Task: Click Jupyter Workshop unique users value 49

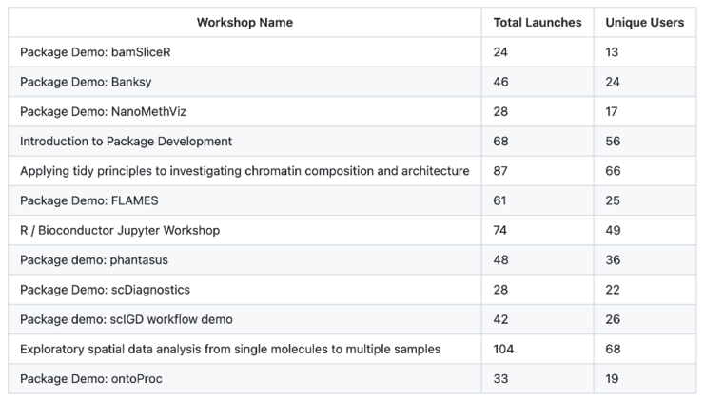Action: 613,230
